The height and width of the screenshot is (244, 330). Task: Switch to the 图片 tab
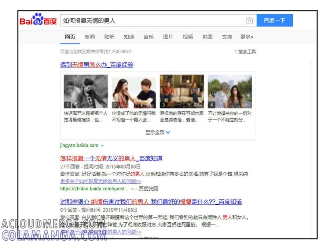coord(168,37)
